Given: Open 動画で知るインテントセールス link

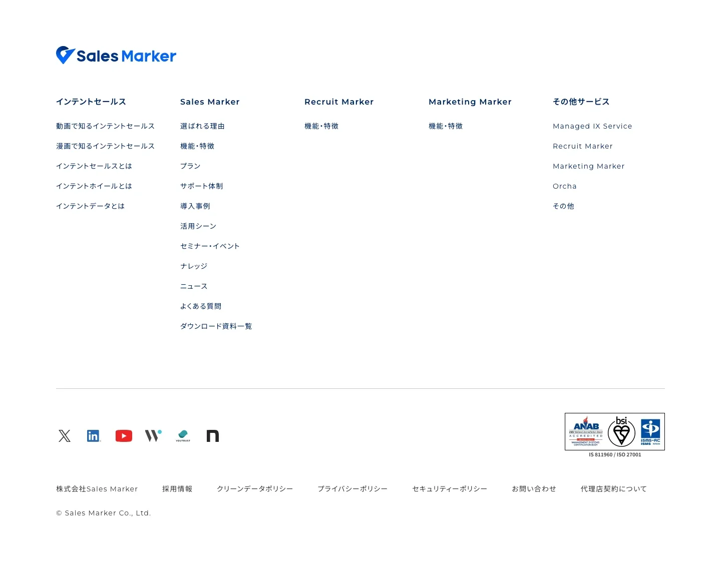Looking at the screenshot, I should pos(105,126).
